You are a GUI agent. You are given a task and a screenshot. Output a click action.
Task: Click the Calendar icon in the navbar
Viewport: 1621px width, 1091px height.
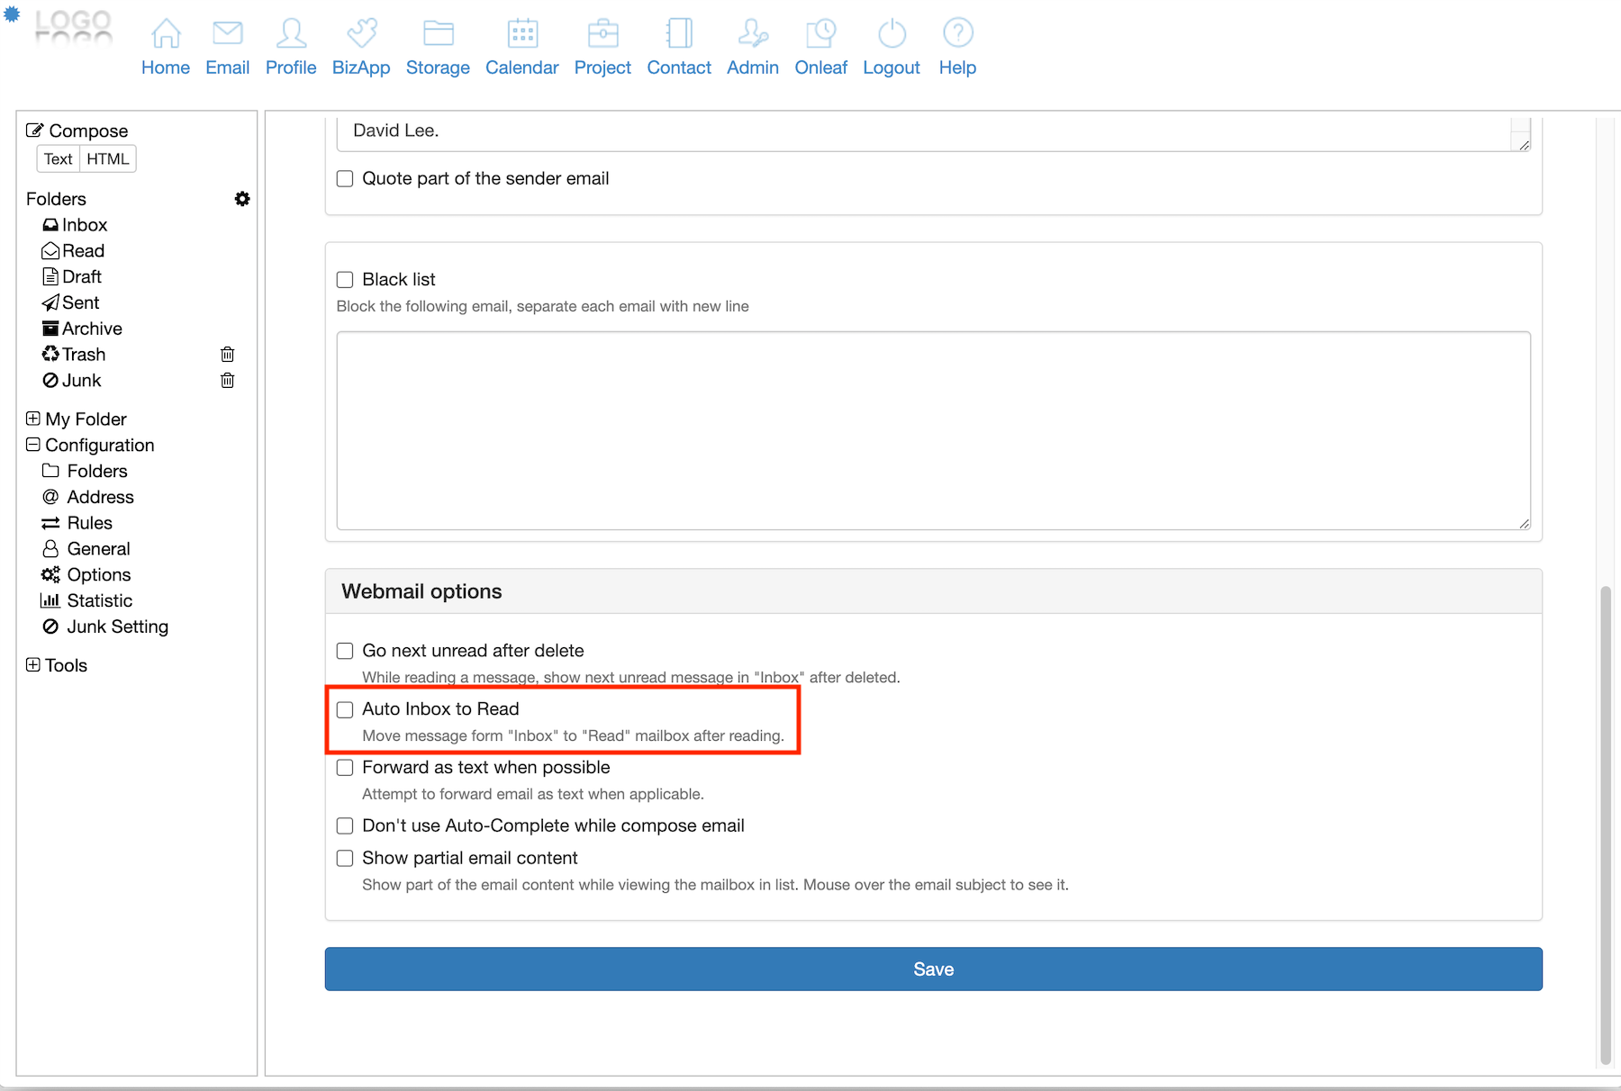click(522, 34)
